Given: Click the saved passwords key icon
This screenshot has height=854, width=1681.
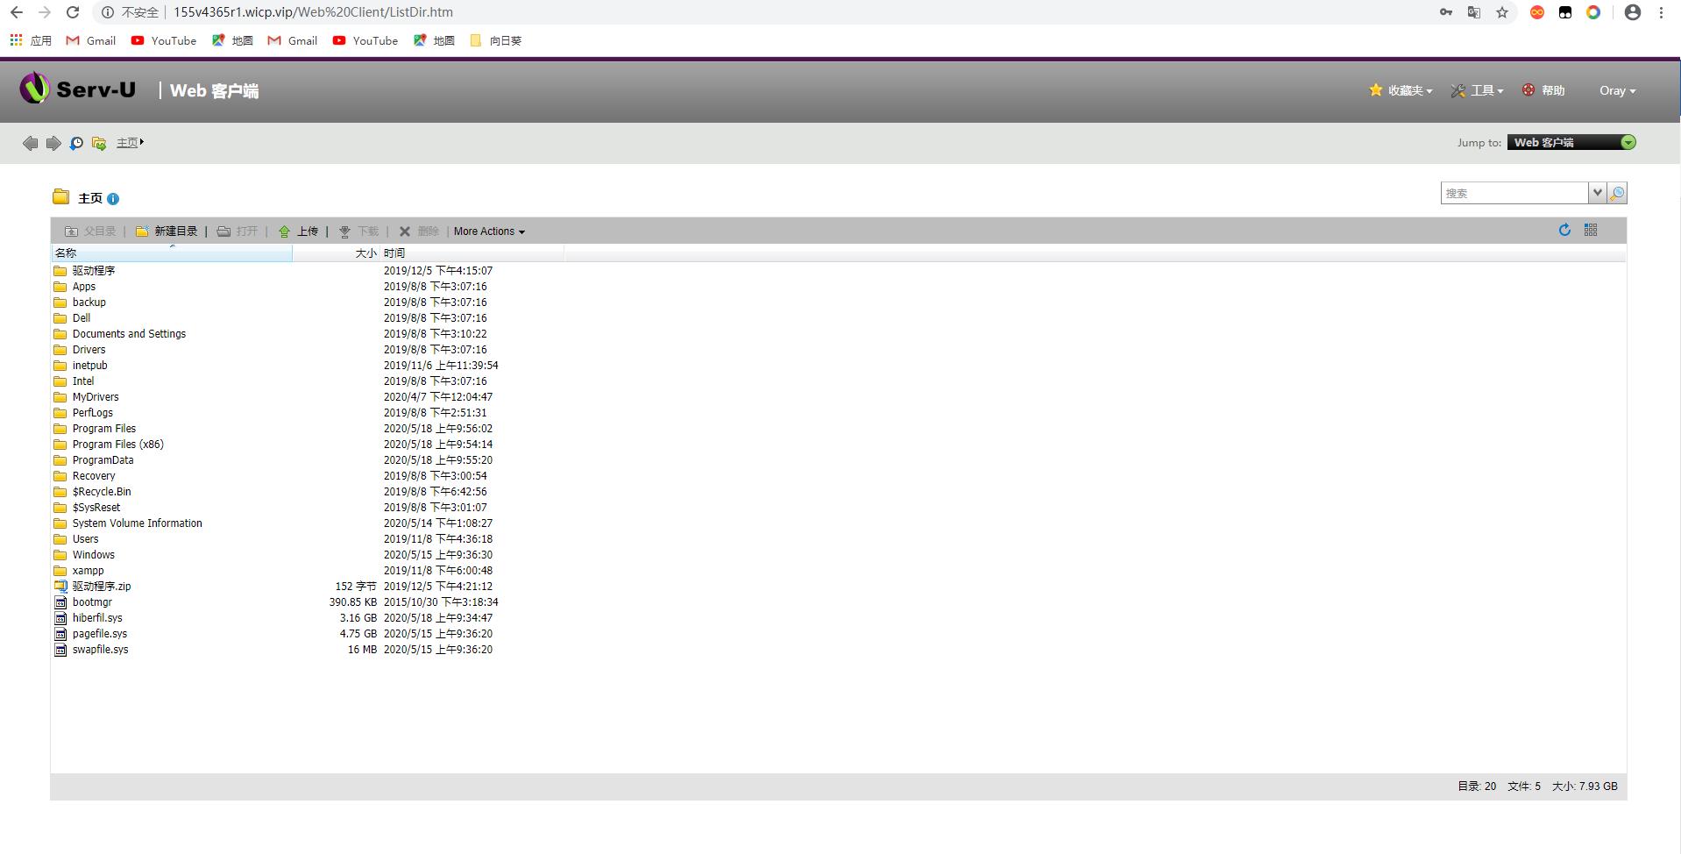Looking at the screenshot, I should [x=1446, y=12].
